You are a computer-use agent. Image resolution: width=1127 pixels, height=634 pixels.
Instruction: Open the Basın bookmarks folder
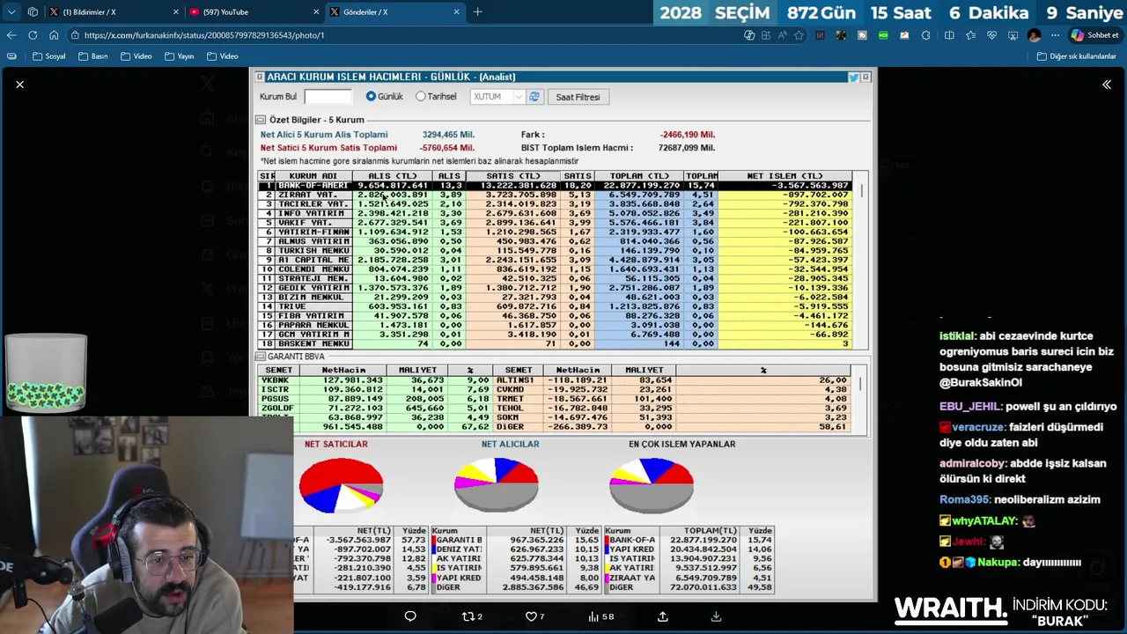point(93,56)
